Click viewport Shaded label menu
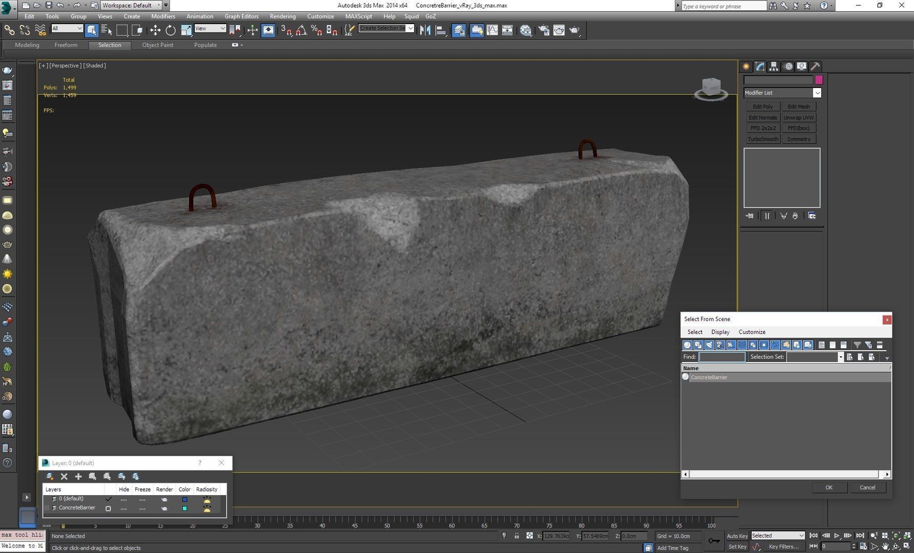 click(x=95, y=66)
